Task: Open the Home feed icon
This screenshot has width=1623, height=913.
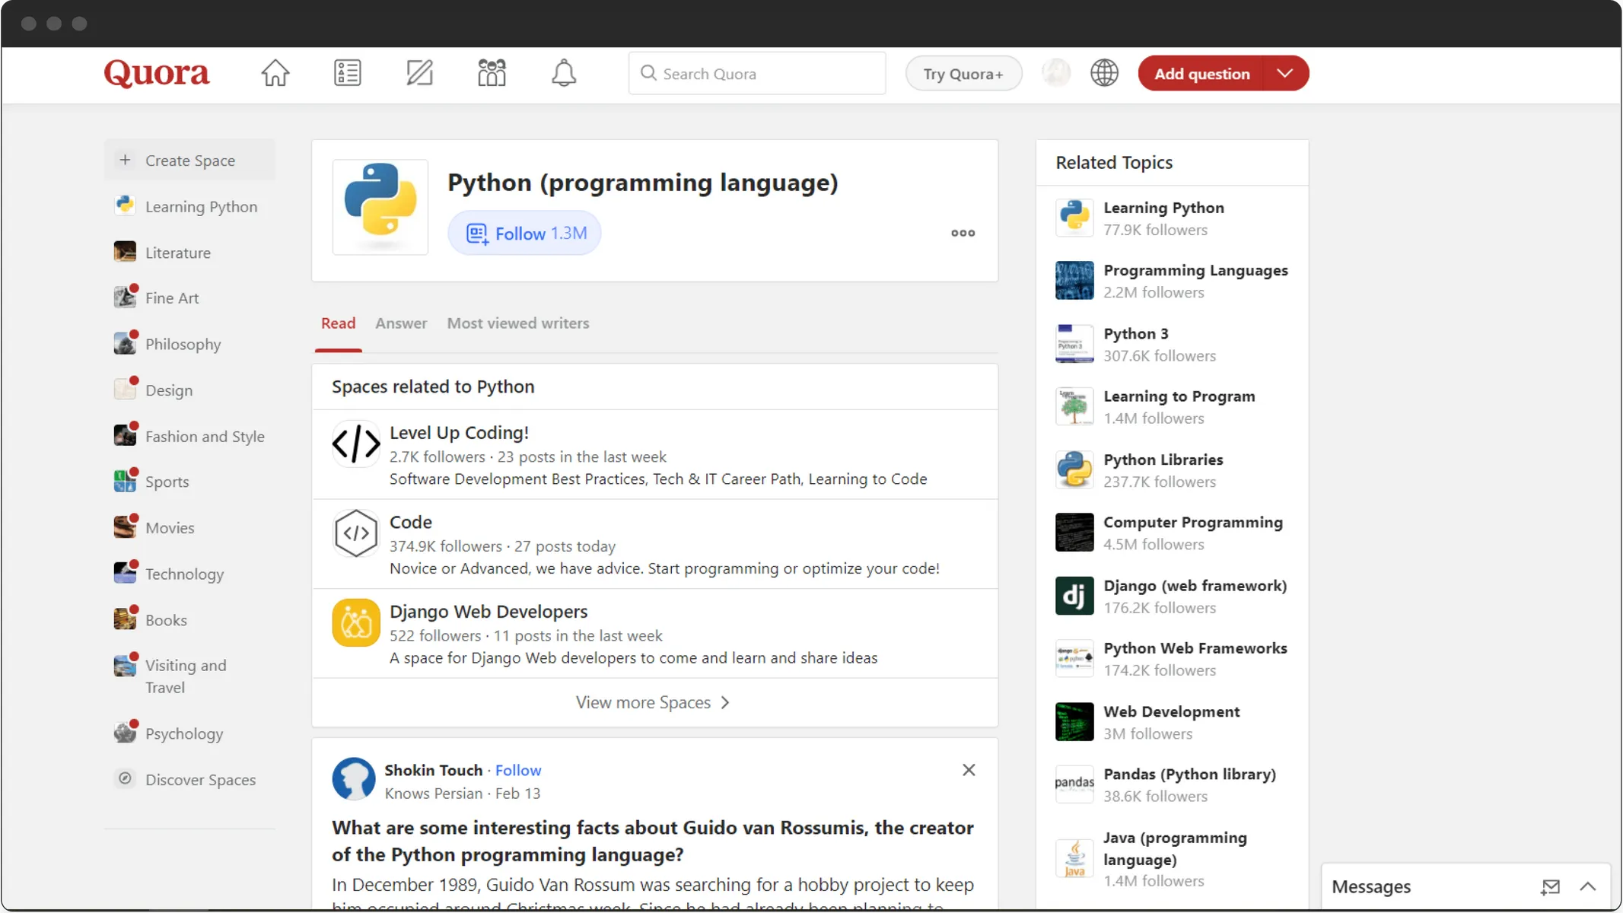Action: (275, 73)
